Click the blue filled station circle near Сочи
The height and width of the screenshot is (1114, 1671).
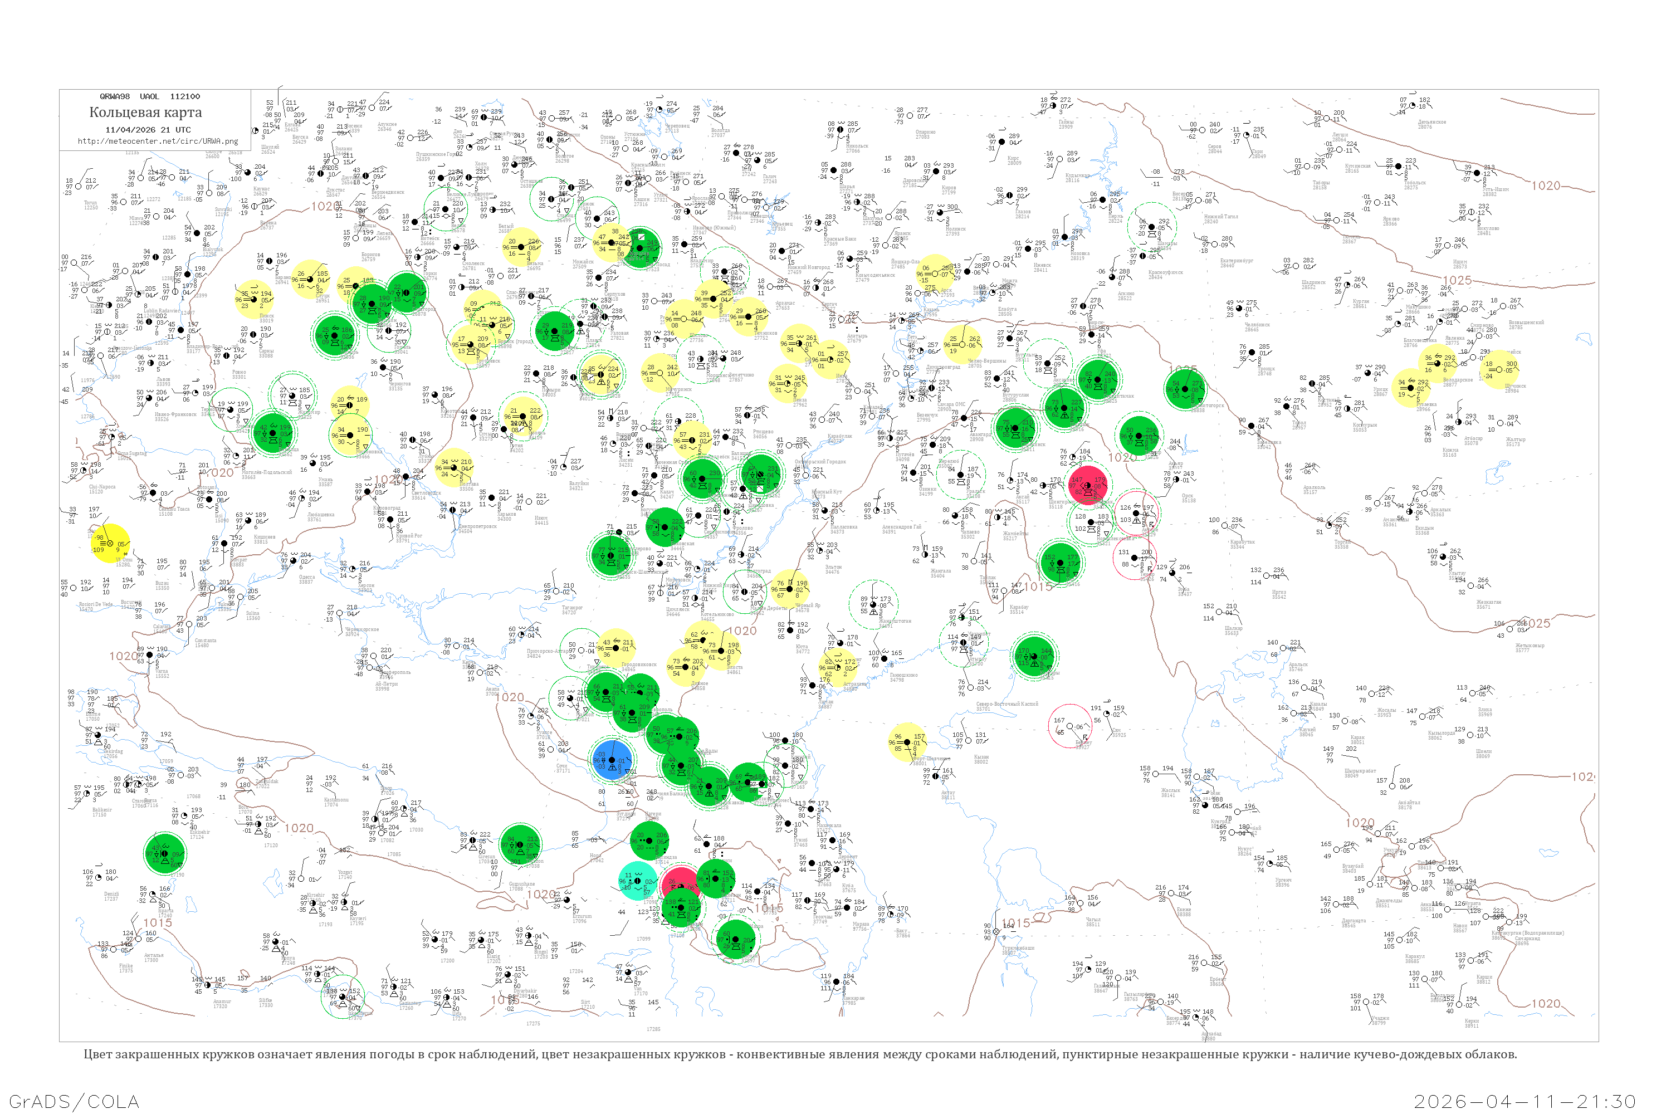(612, 760)
